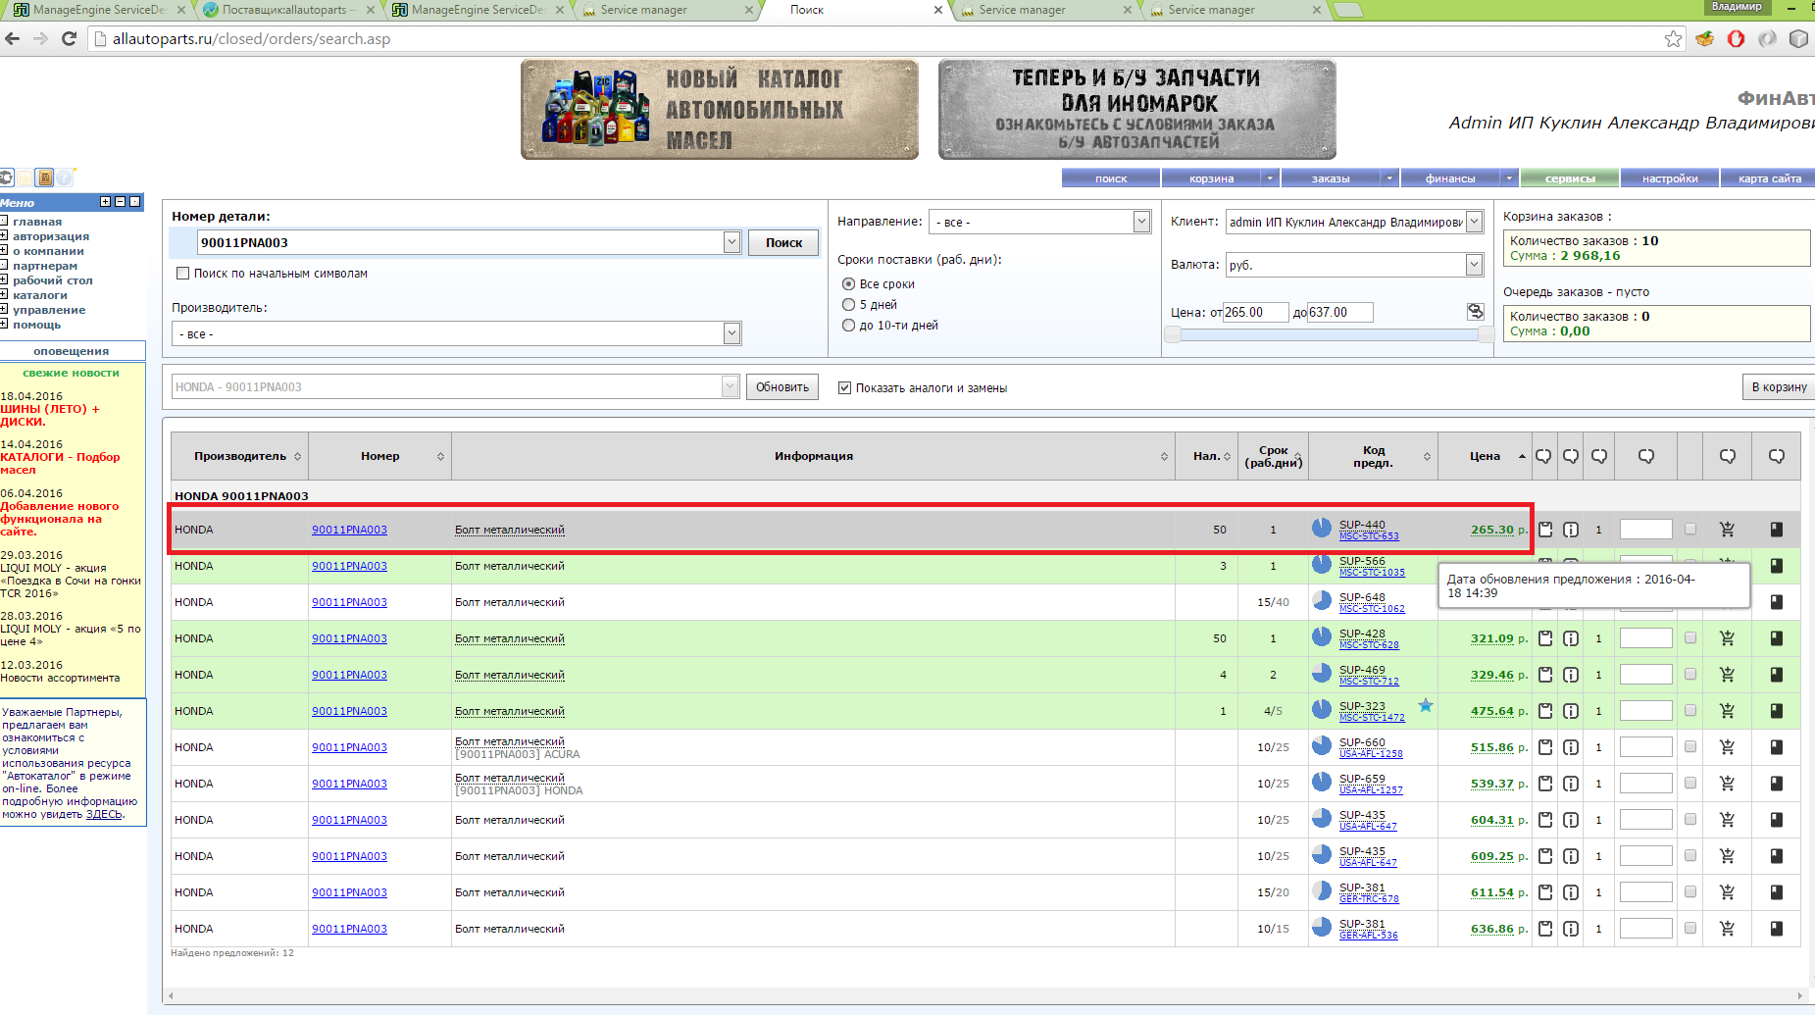
Task: Open info icon for the 265.30 р. offer
Action: 1571,530
